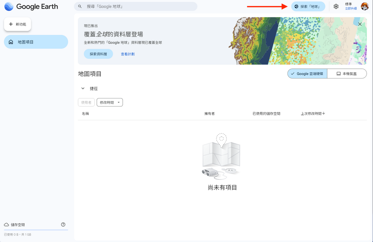The image size is (373, 242).
Task: Click the 探索「地球」 button
Action: click(308, 7)
